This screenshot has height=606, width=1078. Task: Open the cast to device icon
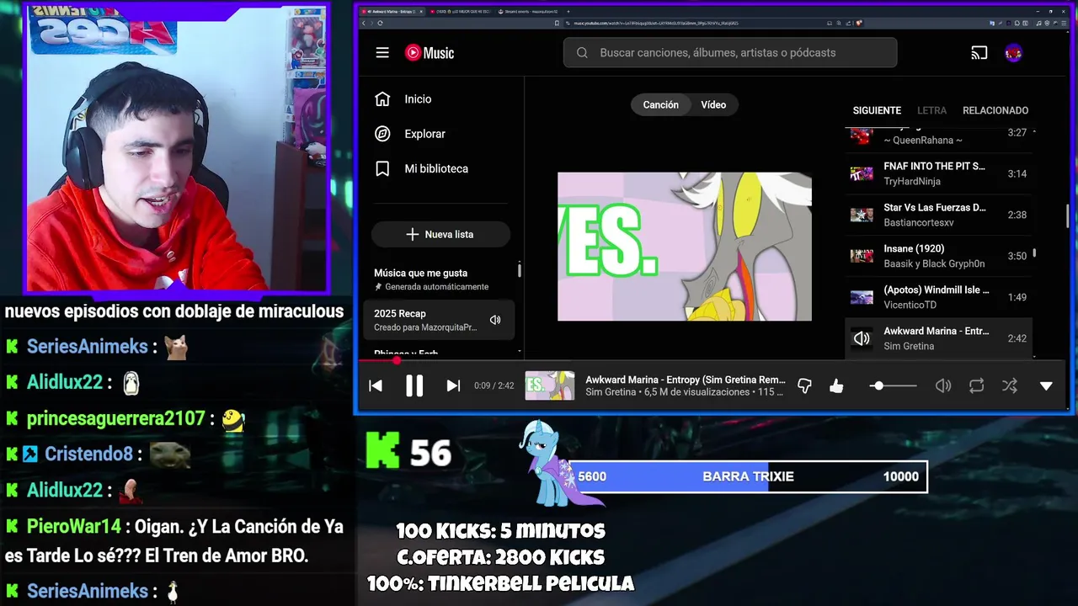coord(979,53)
